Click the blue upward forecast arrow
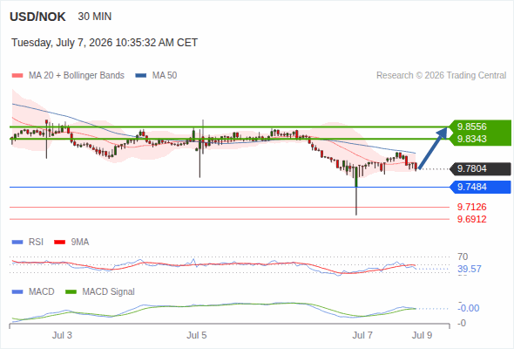 pyautogui.click(x=433, y=148)
